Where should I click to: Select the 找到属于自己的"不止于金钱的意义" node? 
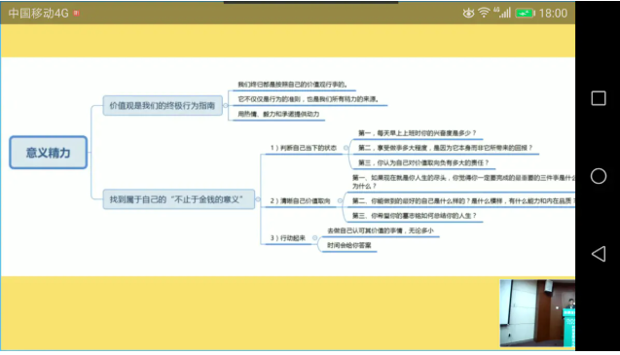(178, 199)
